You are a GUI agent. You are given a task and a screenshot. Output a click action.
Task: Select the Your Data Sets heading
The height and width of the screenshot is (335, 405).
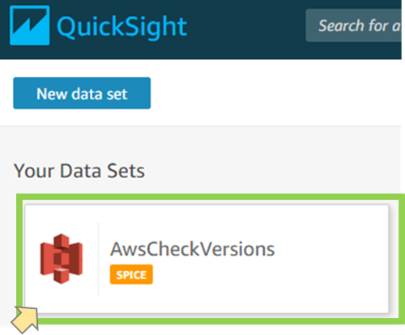click(x=79, y=171)
